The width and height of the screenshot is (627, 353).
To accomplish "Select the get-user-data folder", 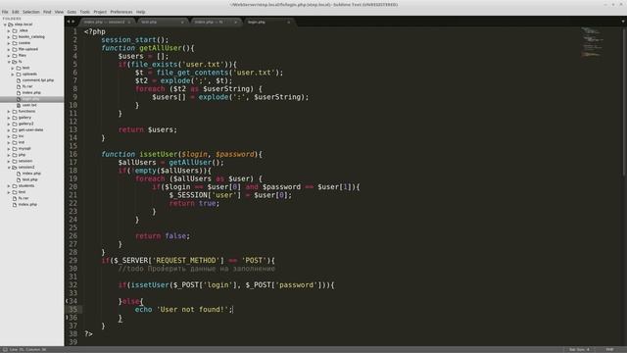I will (x=30, y=129).
